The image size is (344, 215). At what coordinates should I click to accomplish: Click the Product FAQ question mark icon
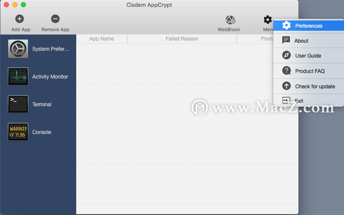click(286, 70)
